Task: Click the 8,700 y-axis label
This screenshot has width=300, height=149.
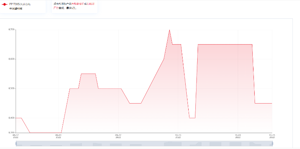Action: coord(12,30)
